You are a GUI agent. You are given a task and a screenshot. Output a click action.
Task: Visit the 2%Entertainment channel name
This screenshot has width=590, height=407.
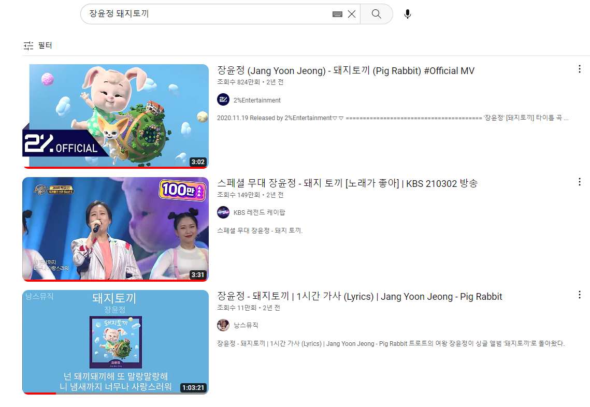point(257,100)
